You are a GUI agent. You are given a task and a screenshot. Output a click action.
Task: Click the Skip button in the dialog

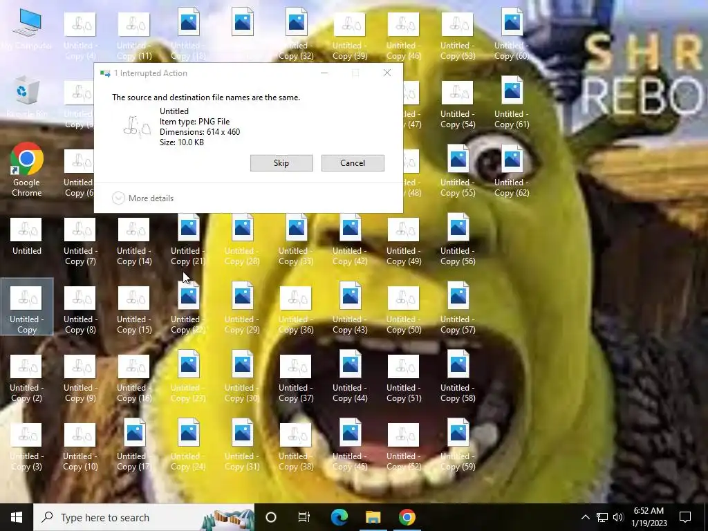point(281,163)
